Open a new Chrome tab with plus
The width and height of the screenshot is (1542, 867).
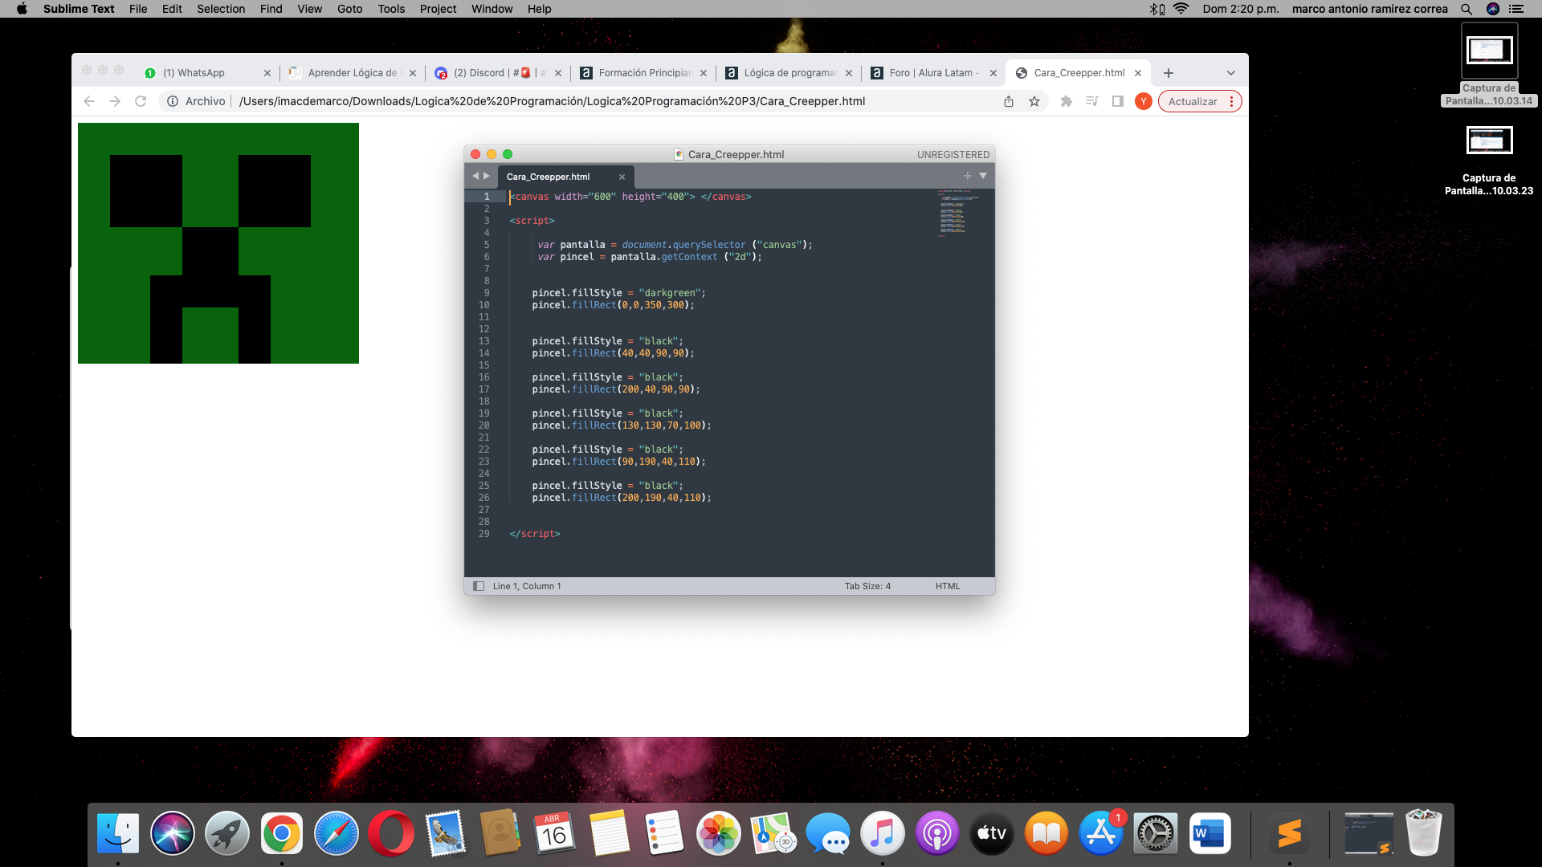point(1169,73)
